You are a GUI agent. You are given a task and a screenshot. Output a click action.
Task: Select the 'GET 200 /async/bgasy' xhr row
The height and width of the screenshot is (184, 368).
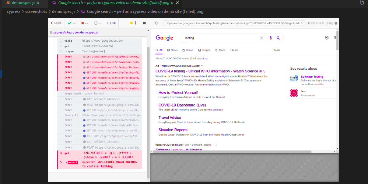click(x=99, y=136)
